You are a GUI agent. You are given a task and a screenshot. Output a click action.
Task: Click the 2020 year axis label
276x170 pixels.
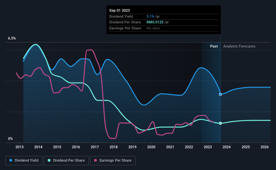tap(151, 147)
